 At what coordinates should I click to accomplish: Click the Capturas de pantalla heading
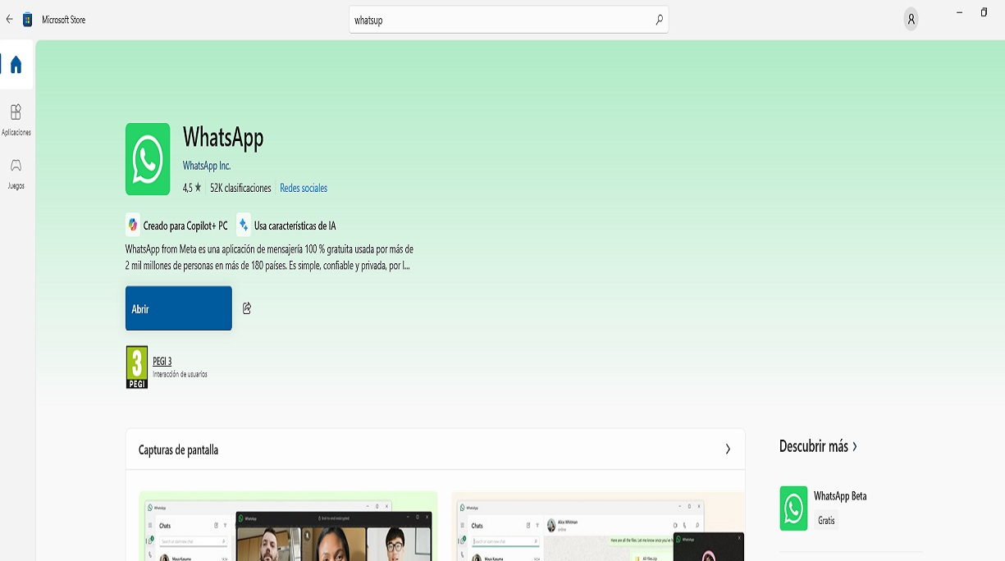tap(178, 449)
